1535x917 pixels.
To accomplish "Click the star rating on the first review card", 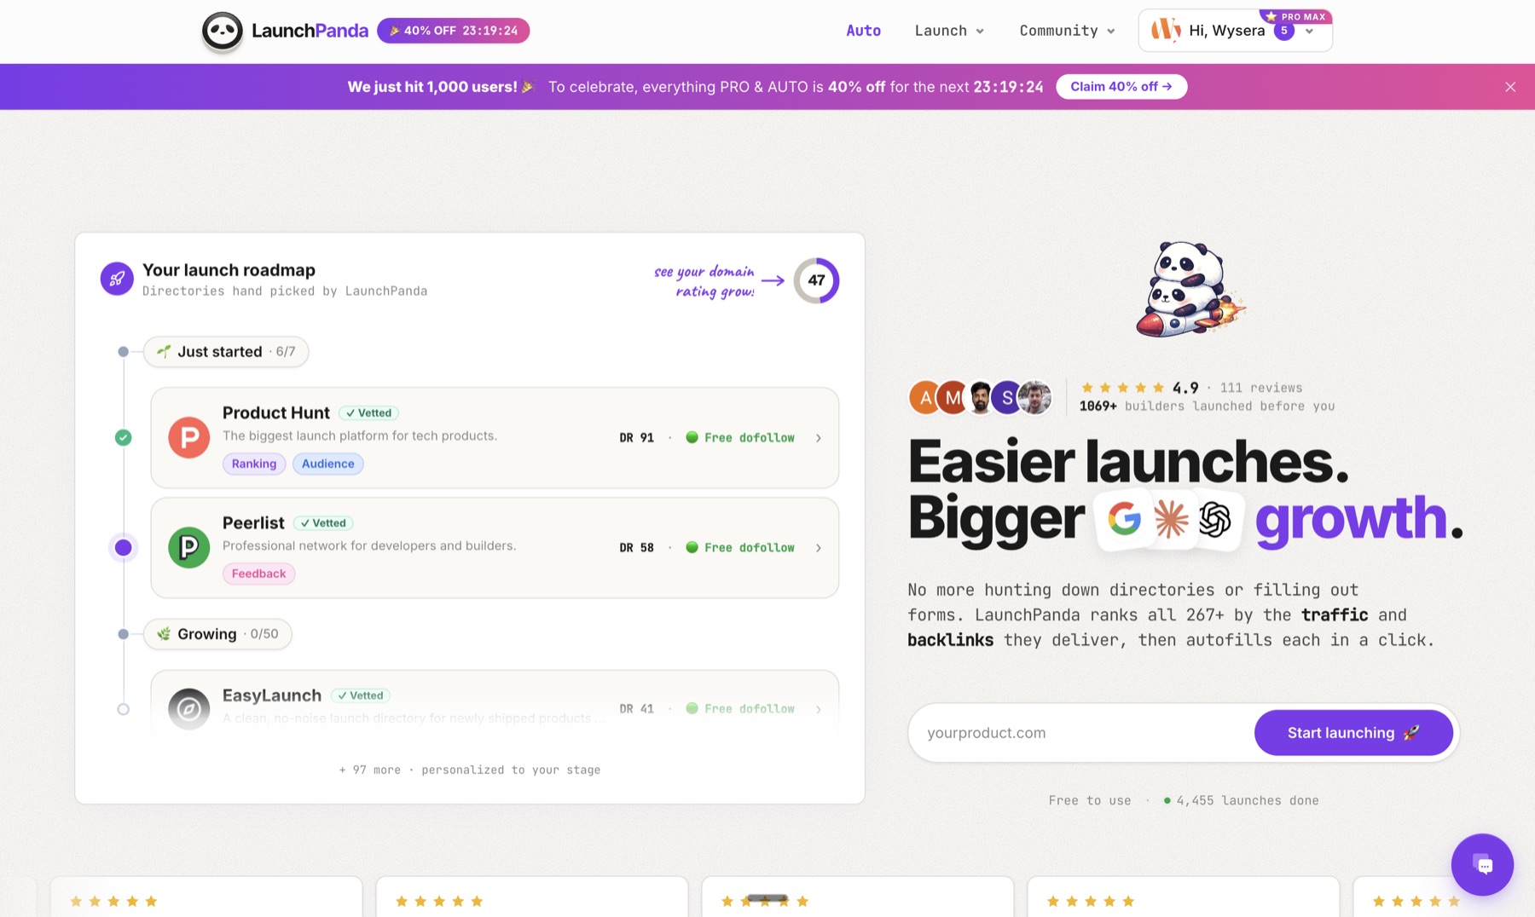I will click(113, 901).
